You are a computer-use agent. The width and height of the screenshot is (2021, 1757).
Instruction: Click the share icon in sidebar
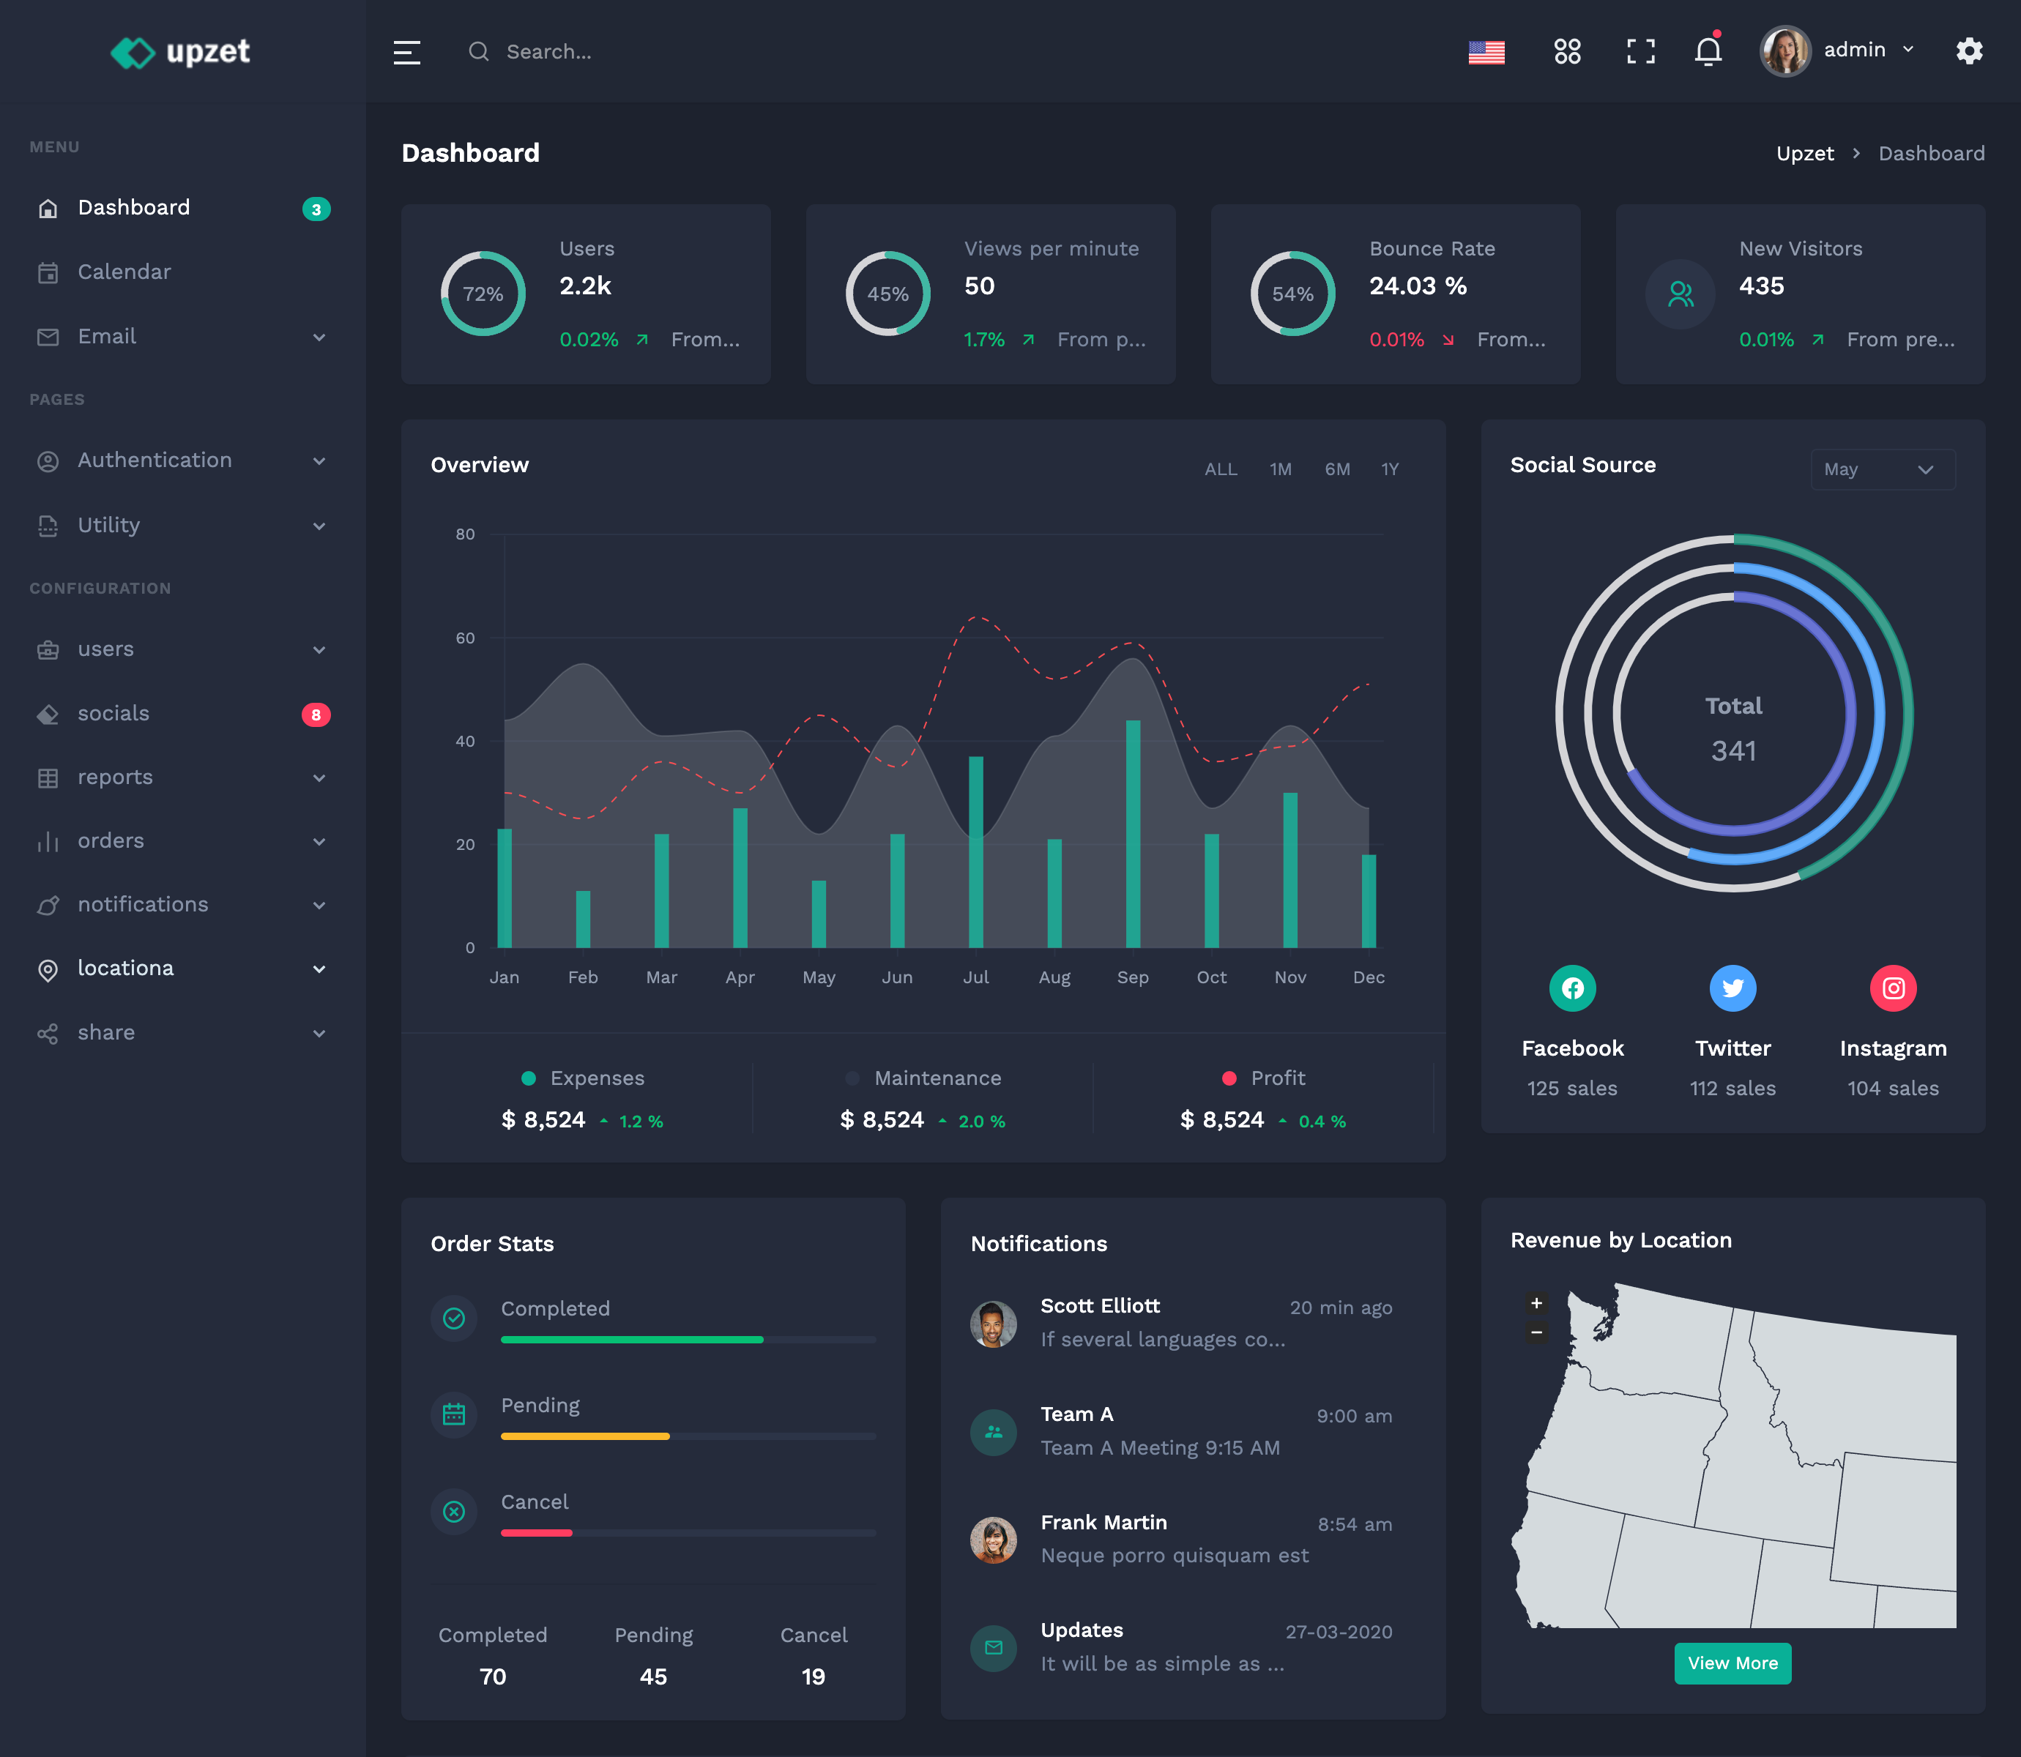(46, 1032)
